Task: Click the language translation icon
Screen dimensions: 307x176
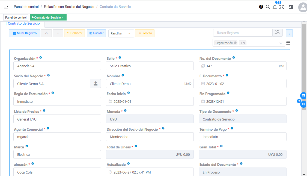Action: 291,7
